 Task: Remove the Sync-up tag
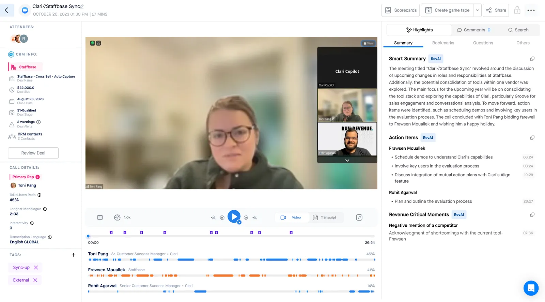point(36,268)
